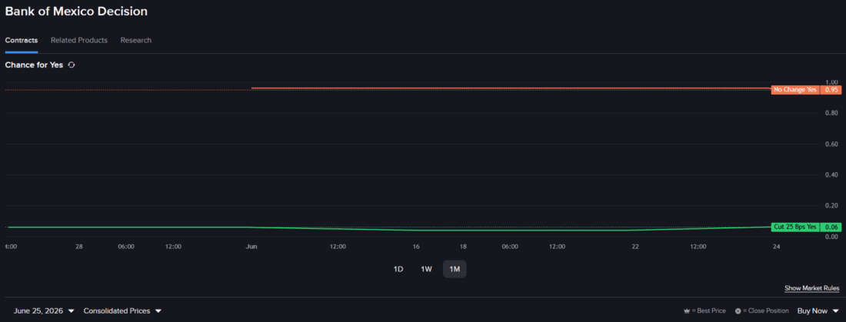Viewport: 846px width, 322px height.
Task: Click the 0.95 price tag
Action: [x=831, y=90]
